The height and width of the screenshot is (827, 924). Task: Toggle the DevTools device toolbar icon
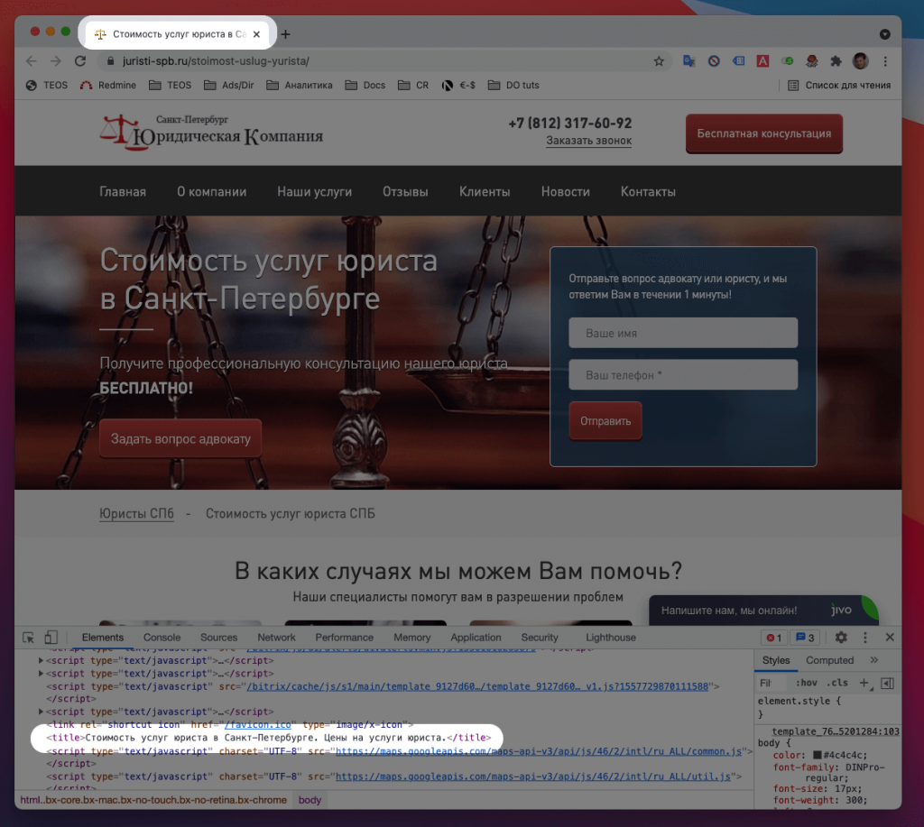point(51,638)
